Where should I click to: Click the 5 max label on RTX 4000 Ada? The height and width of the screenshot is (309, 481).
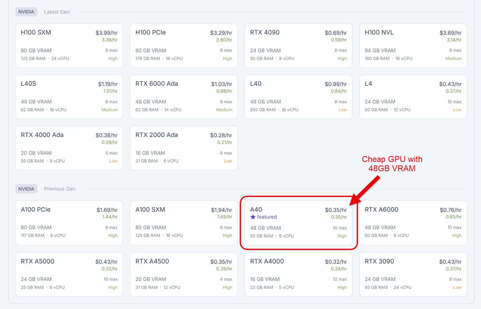(112, 153)
